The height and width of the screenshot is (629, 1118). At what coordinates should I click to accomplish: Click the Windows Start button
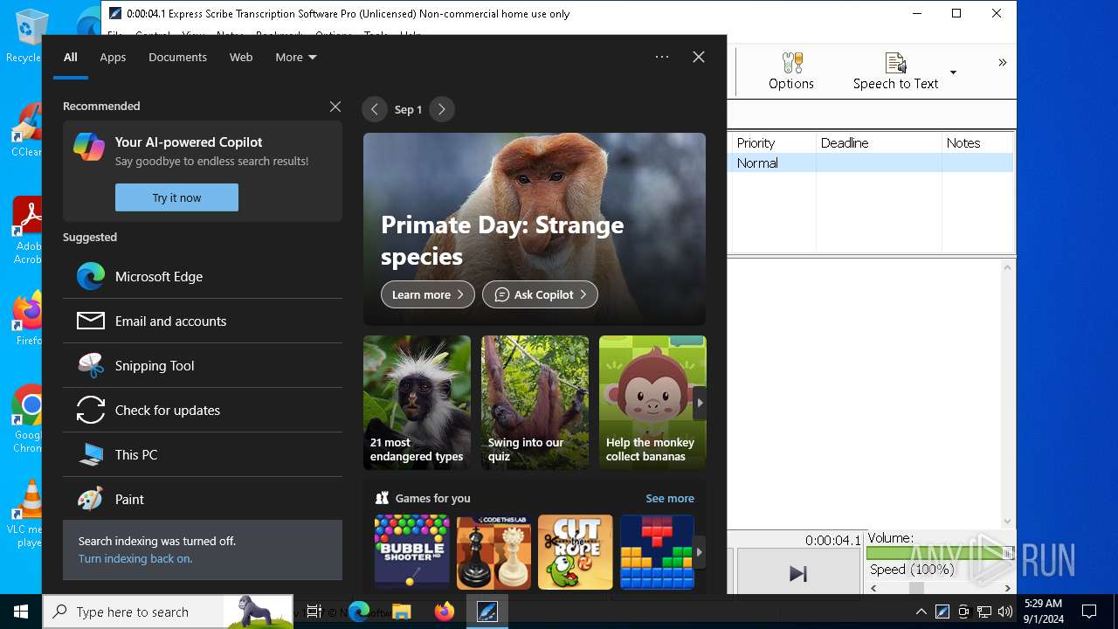click(21, 612)
